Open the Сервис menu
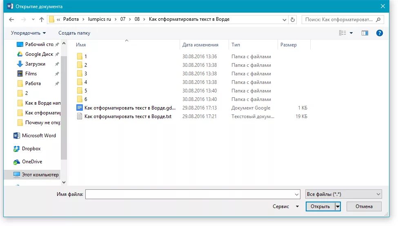Image resolution: width=398 pixels, height=226 pixels. point(286,206)
